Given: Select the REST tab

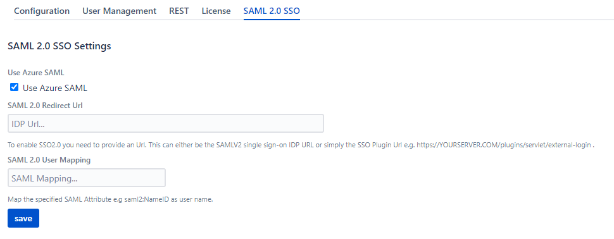Looking at the screenshot, I should click(x=179, y=11).
